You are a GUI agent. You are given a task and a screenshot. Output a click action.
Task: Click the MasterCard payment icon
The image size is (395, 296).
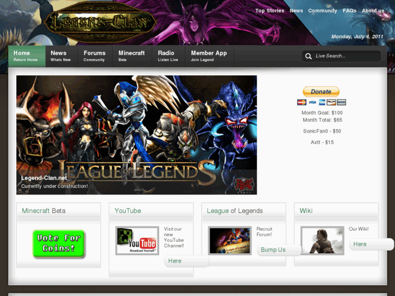click(302, 102)
